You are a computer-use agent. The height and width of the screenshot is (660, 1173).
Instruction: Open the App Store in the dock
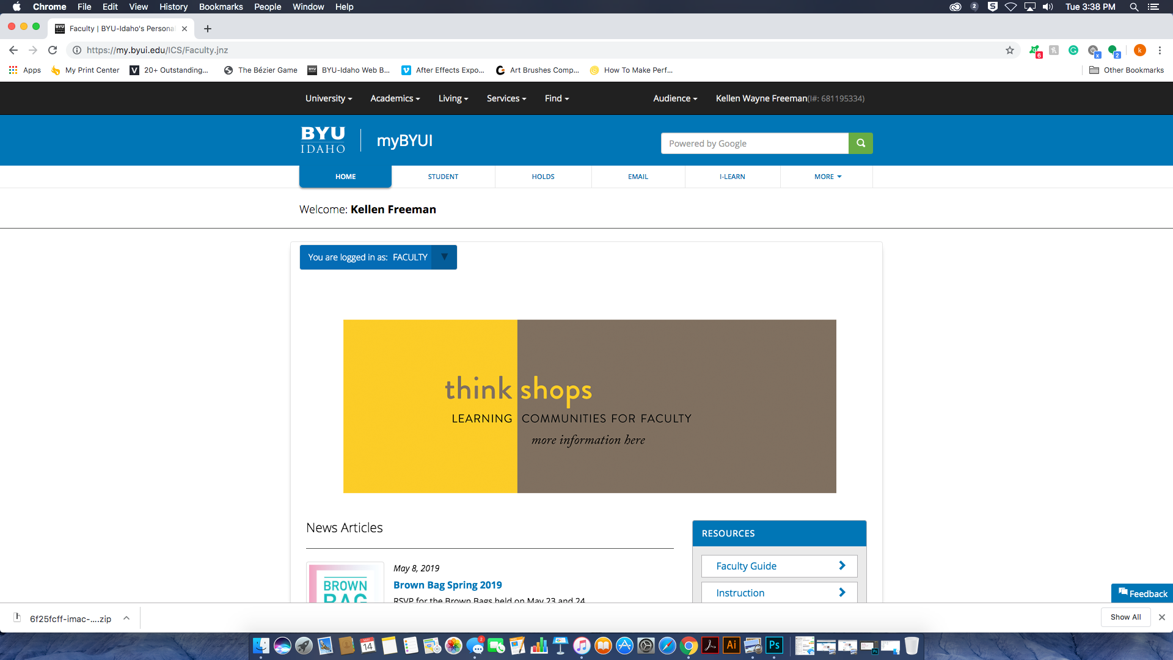point(624,645)
